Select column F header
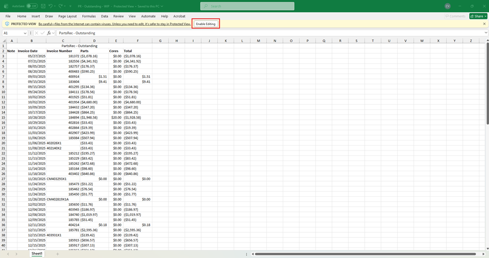489x258 pixels. [137, 41]
